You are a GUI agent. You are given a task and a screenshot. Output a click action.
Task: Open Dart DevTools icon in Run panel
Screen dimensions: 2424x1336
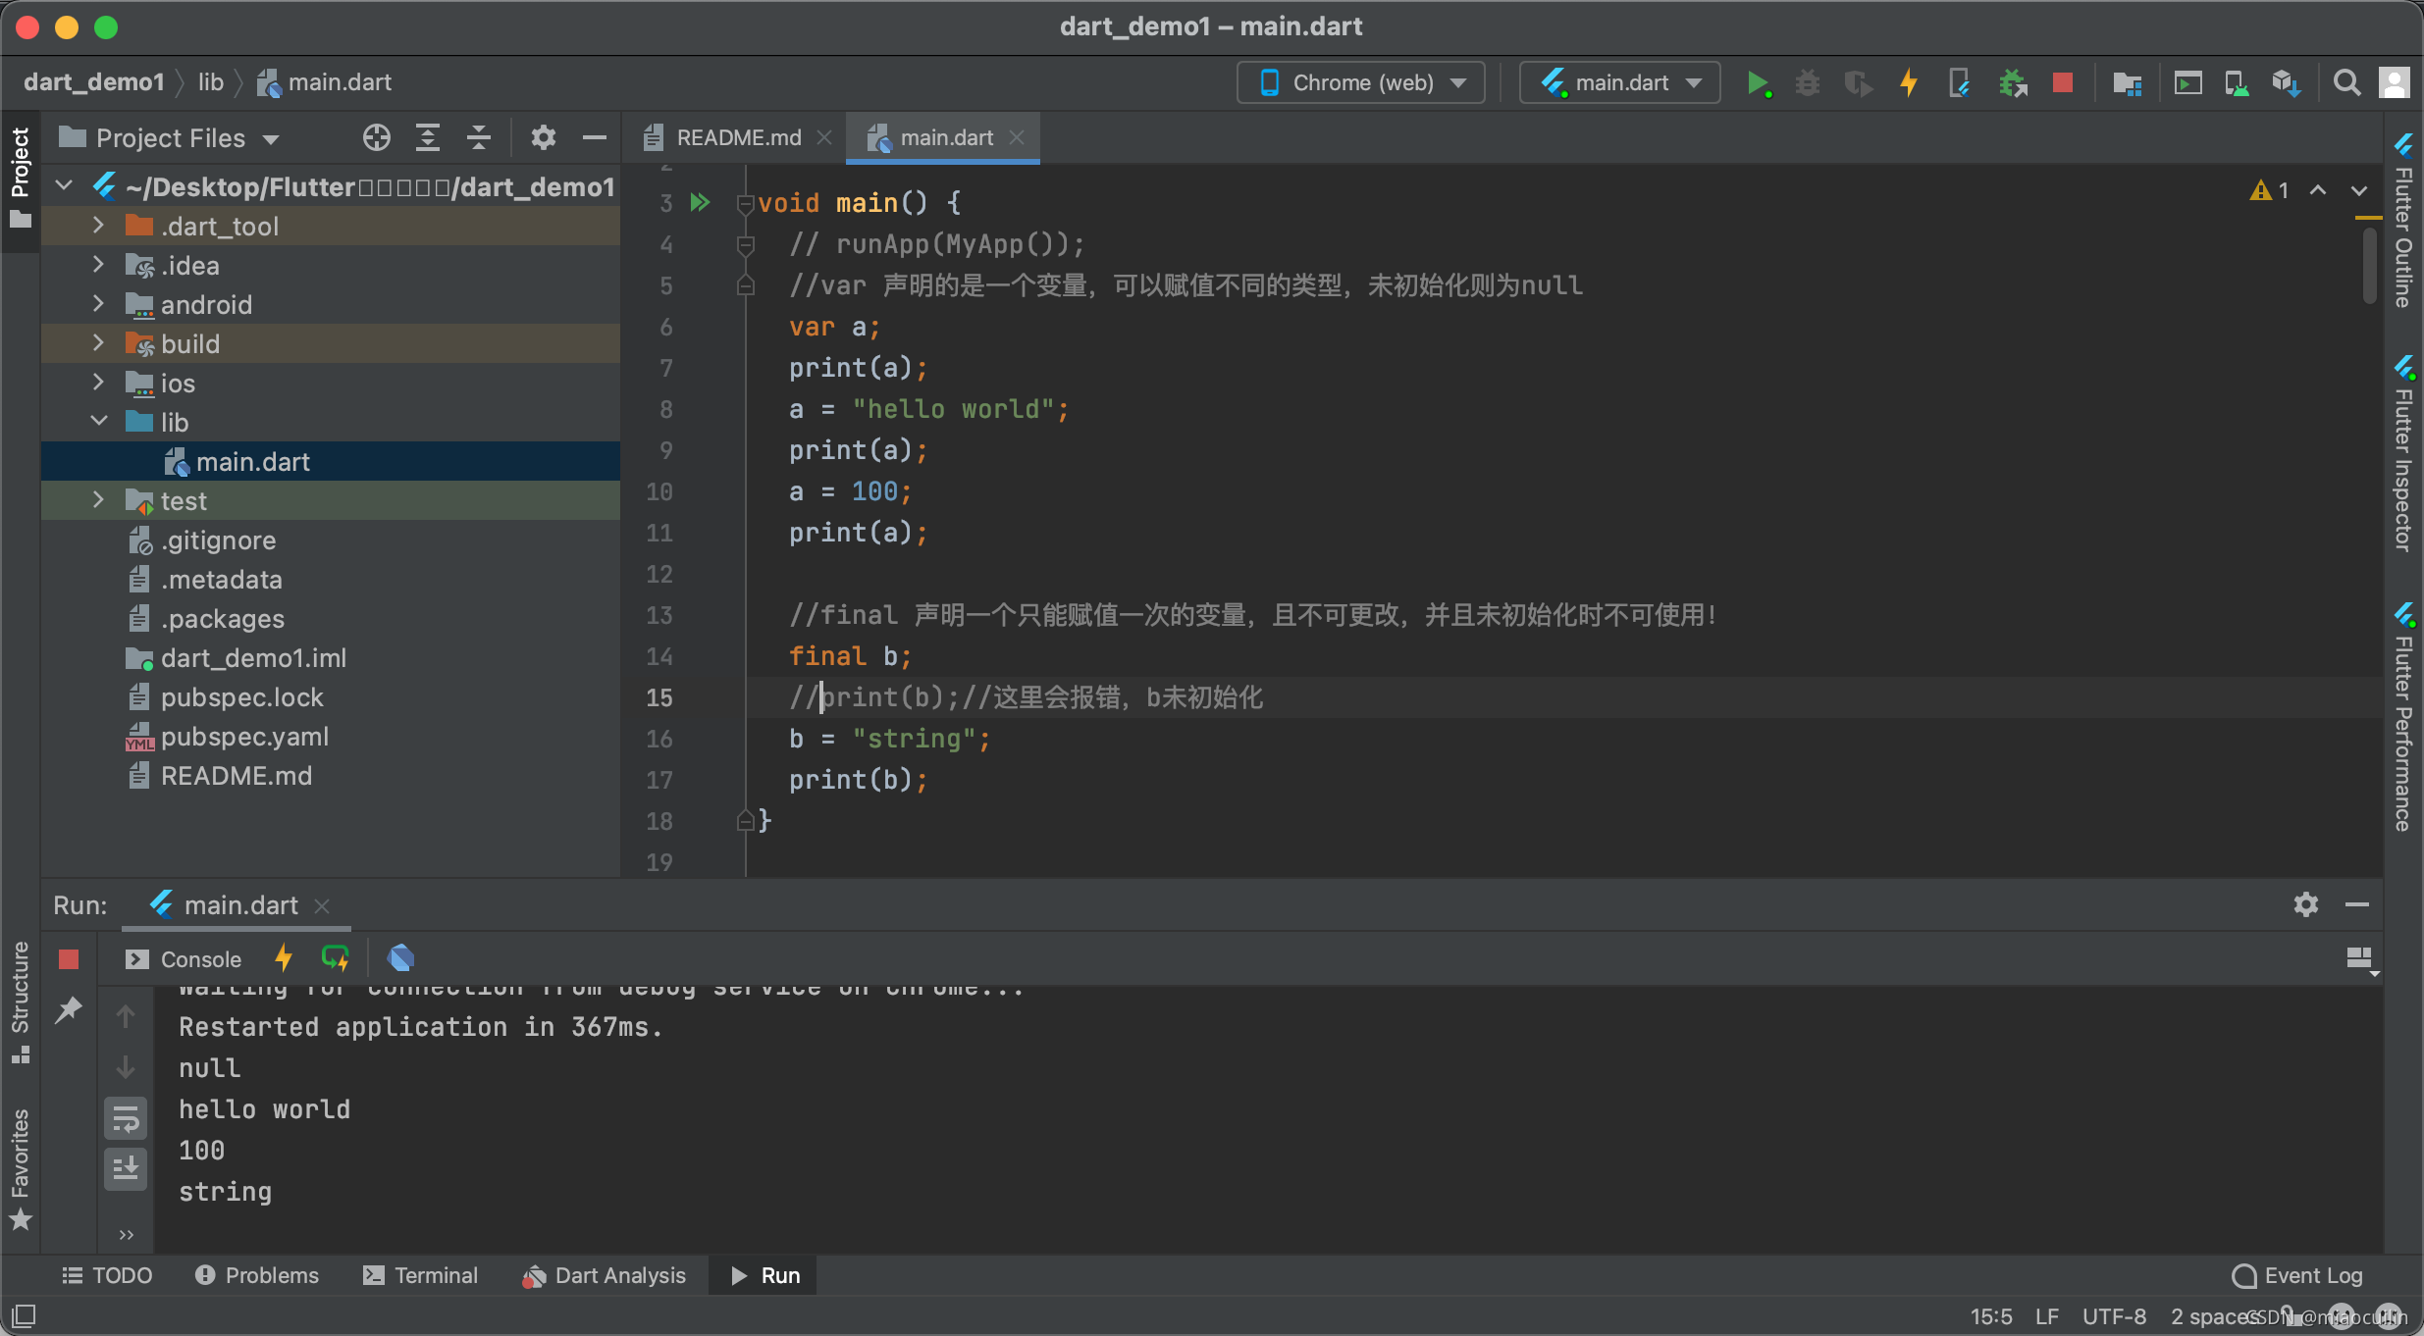point(400,958)
